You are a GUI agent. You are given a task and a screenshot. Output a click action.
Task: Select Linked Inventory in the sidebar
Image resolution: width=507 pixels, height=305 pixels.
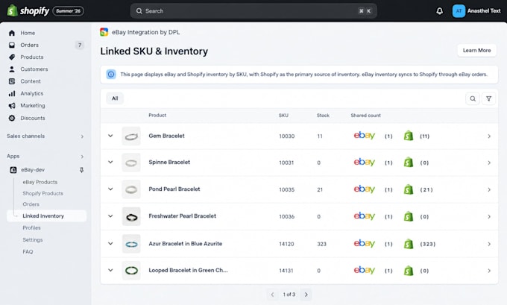tap(46, 216)
